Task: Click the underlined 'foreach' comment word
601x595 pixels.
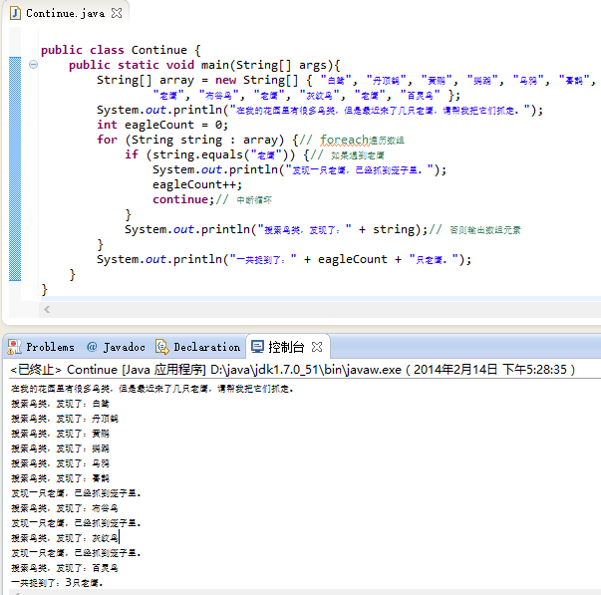Action: [344, 140]
